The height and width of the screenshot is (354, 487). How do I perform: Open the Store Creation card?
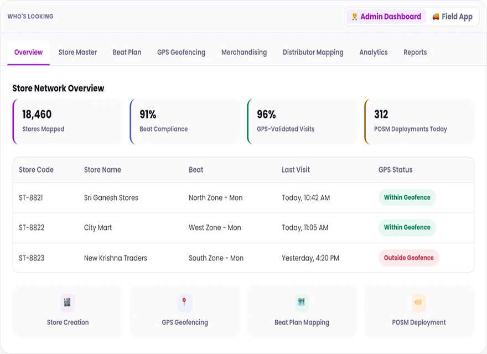[68, 311]
